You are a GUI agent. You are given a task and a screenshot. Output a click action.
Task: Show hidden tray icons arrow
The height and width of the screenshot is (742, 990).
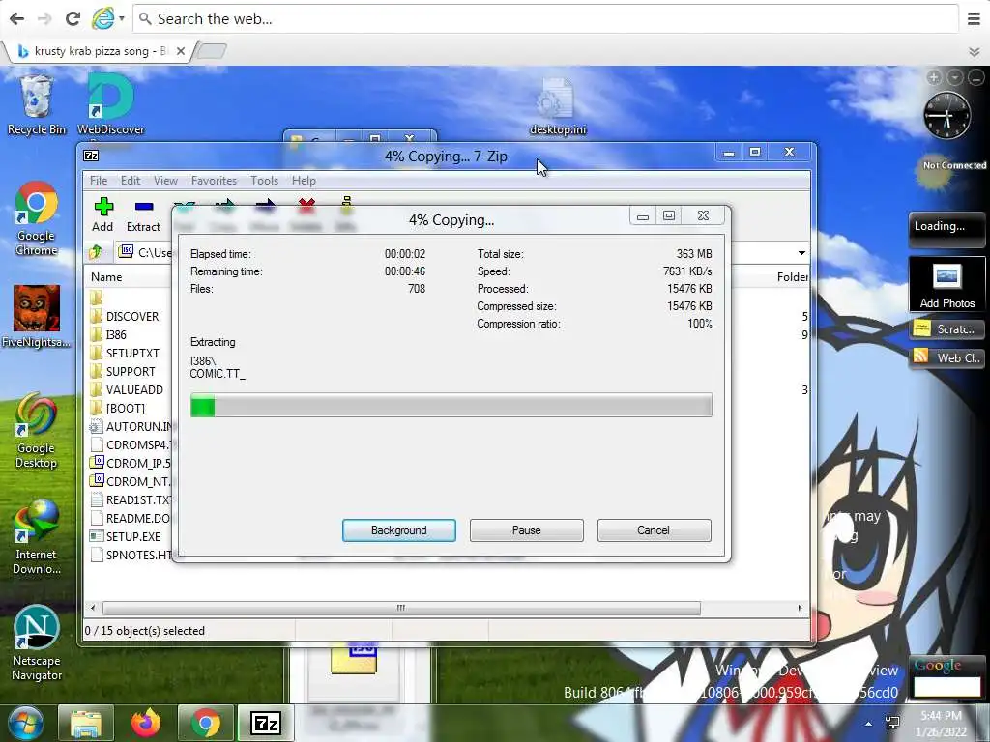pyautogui.click(x=869, y=724)
